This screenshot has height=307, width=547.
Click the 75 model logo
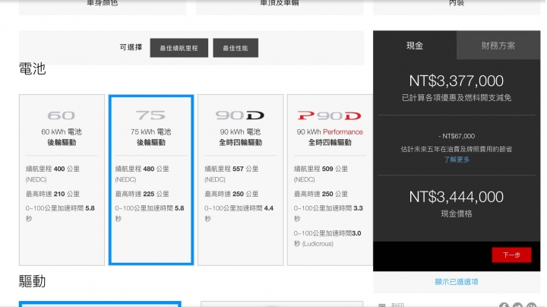click(150, 116)
